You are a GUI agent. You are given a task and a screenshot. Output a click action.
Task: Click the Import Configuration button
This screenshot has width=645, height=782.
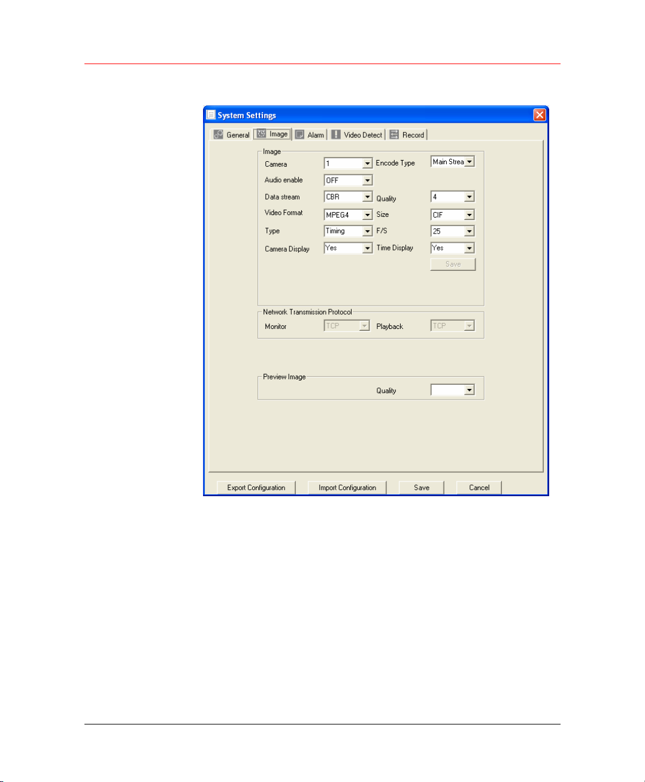(347, 488)
